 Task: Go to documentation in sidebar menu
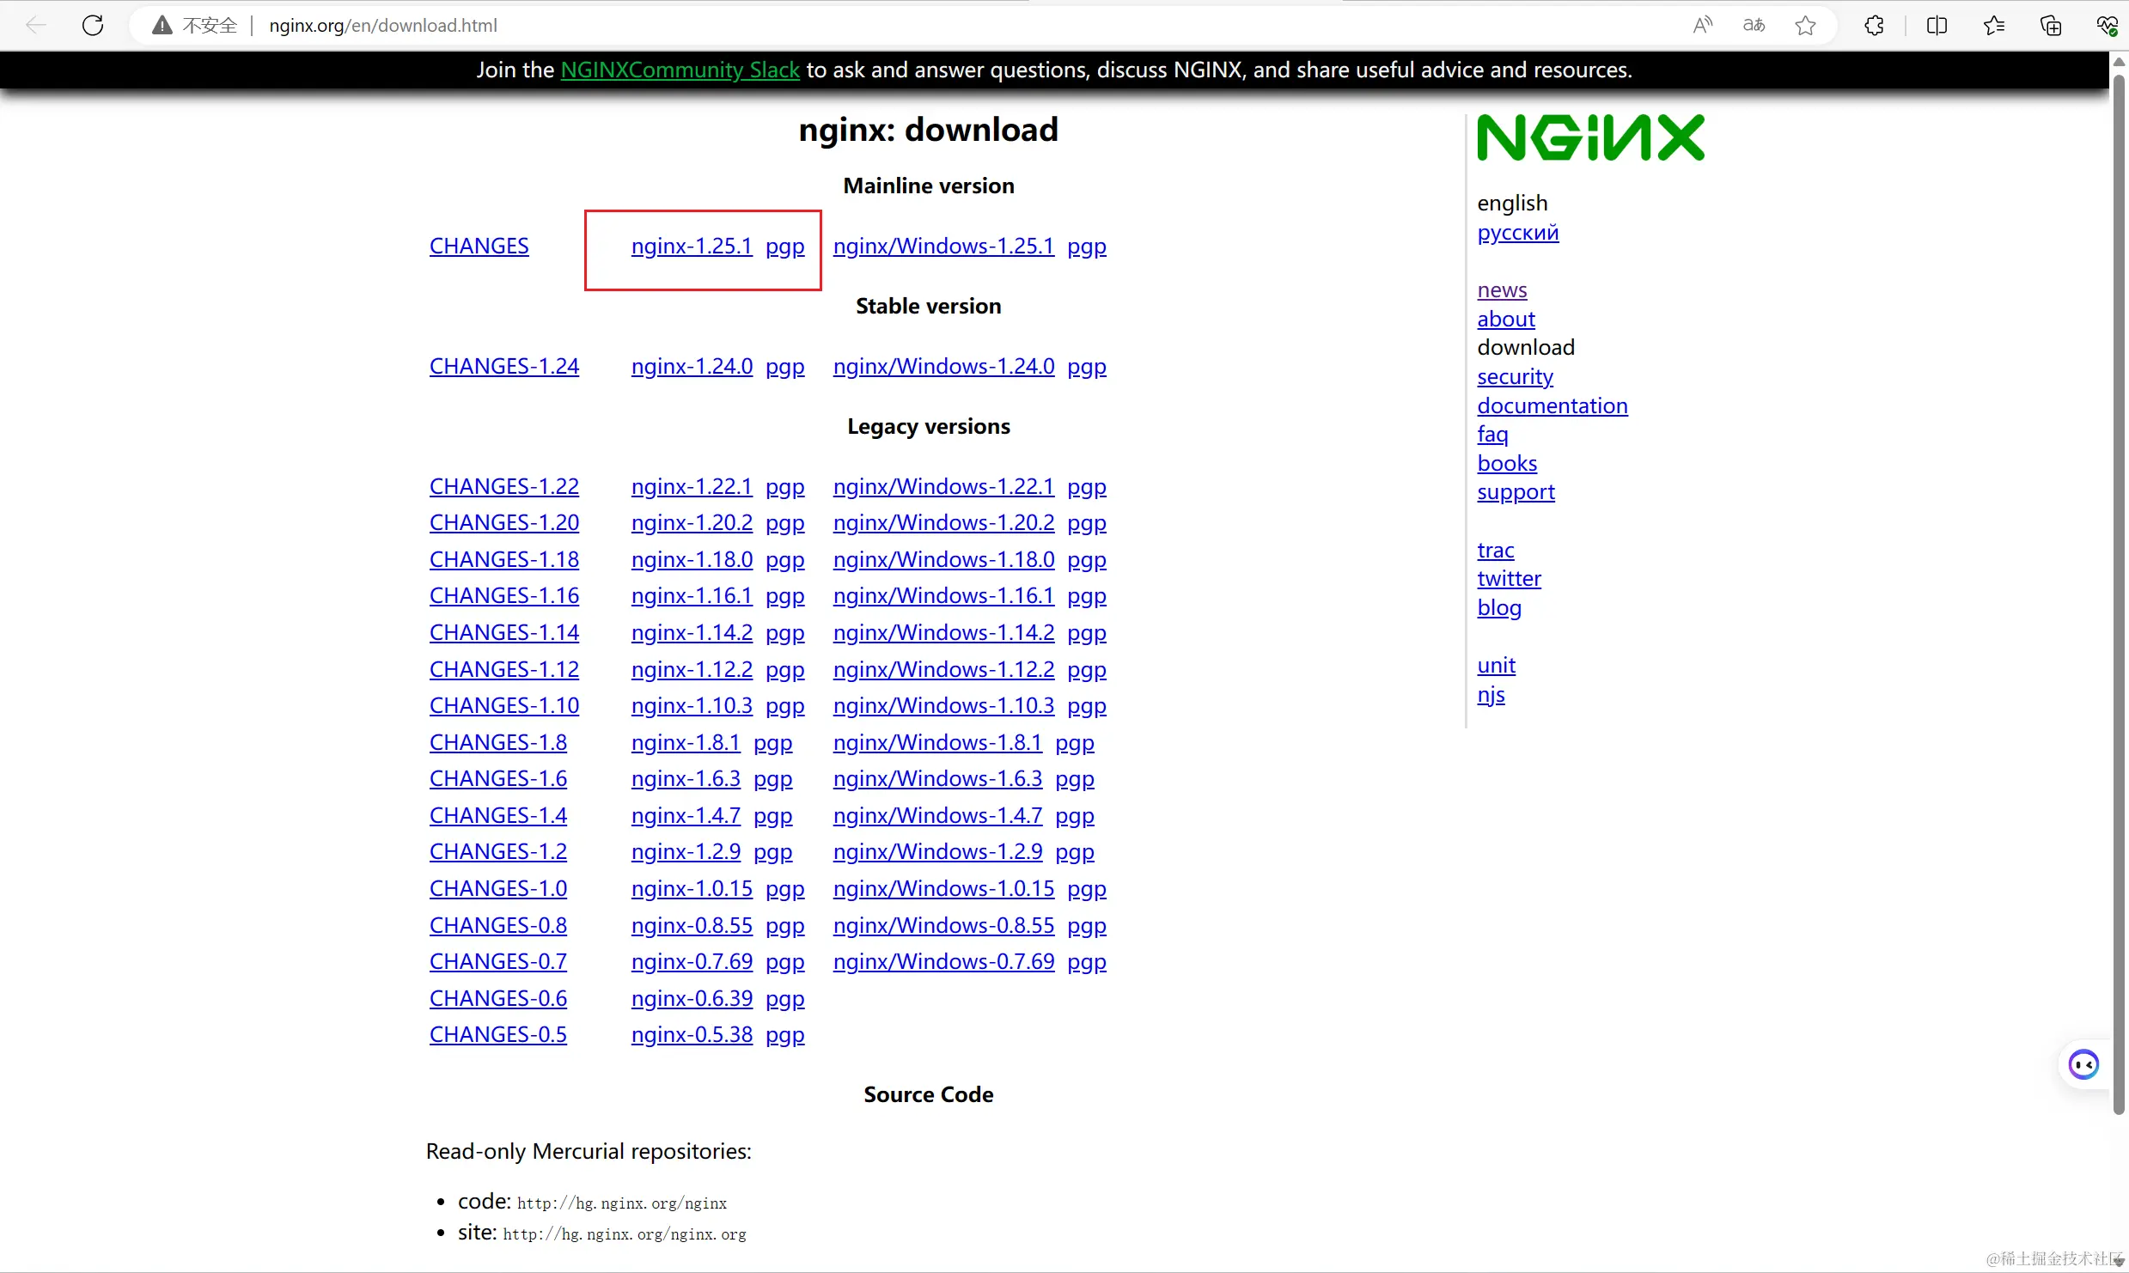(1552, 405)
